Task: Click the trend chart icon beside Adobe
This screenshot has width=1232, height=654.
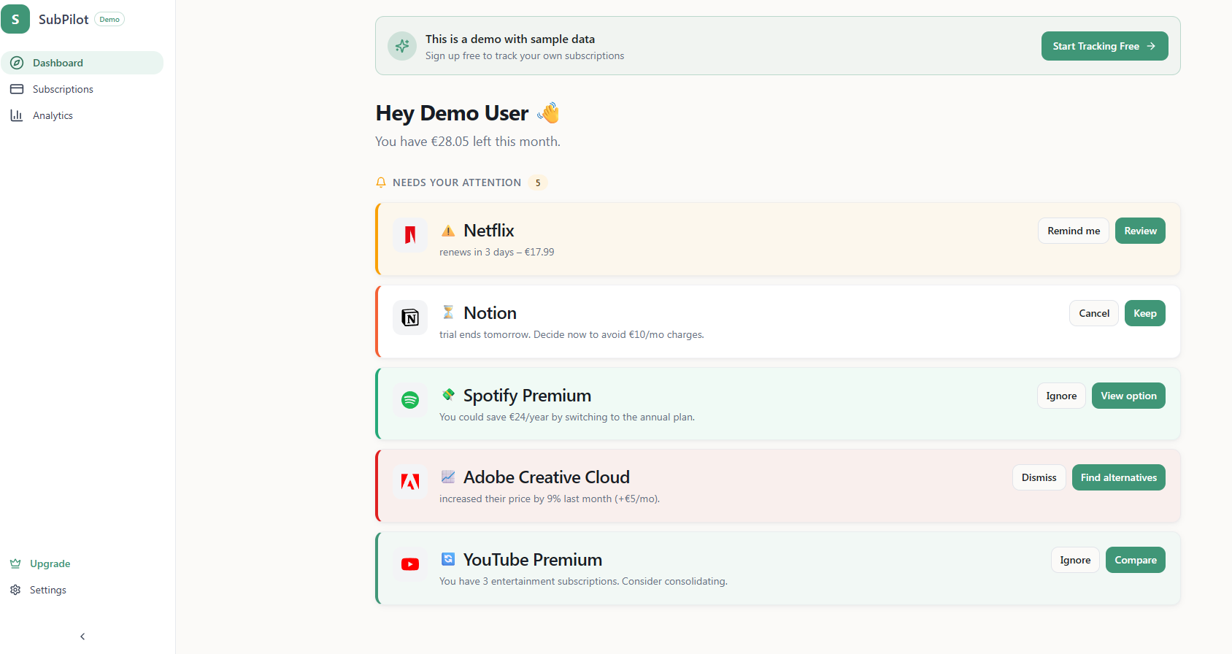Action: click(448, 477)
